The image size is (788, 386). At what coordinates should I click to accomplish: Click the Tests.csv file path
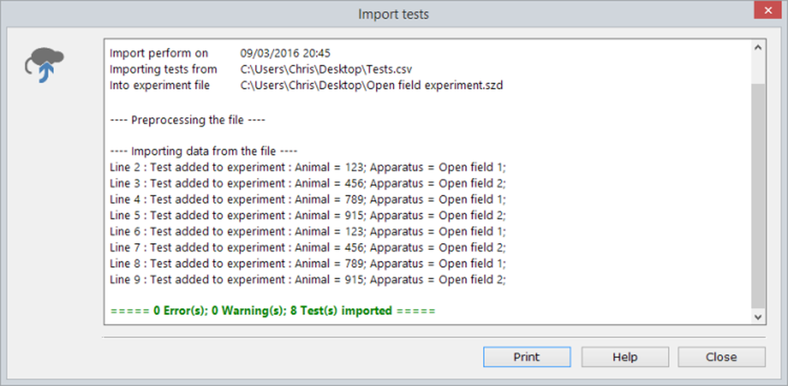point(326,69)
